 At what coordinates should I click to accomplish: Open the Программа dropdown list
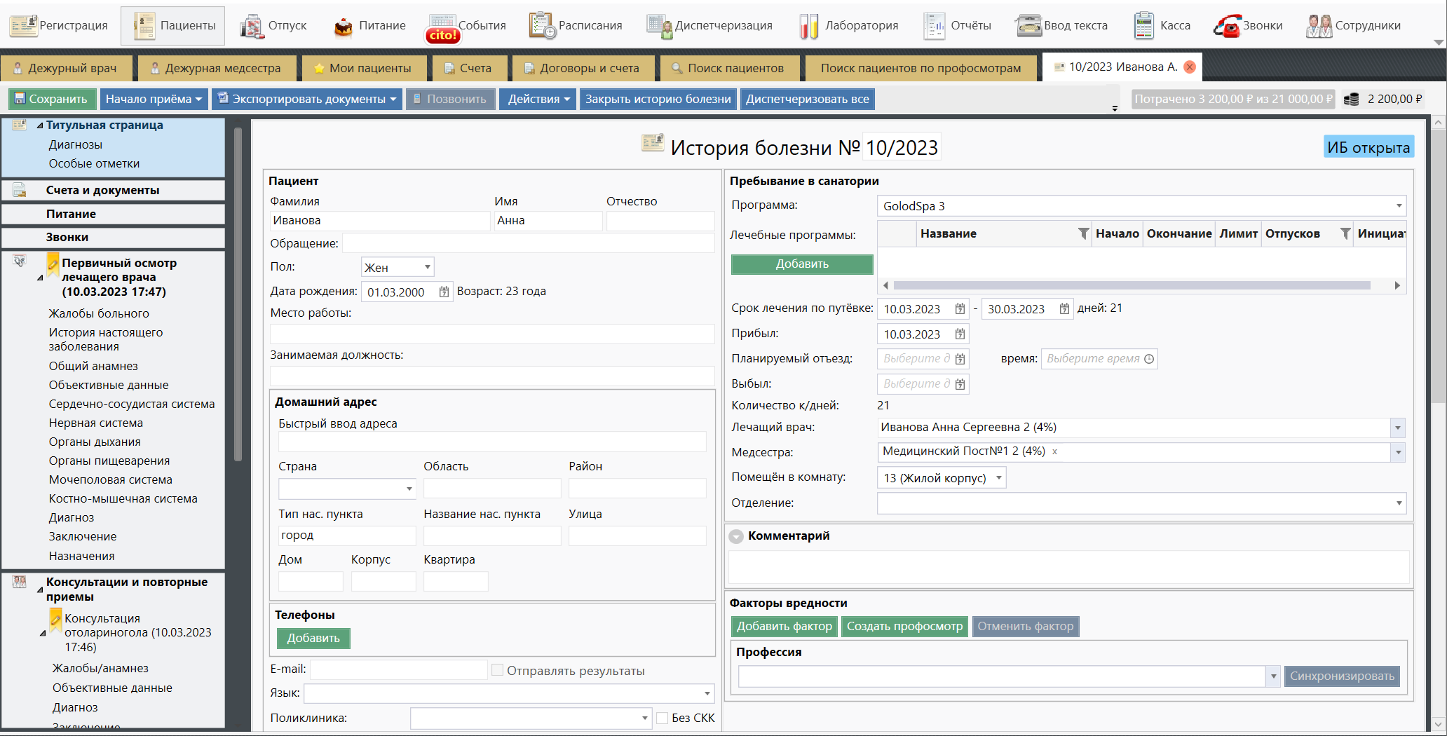pyautogui.click(x=1398, y=206)
